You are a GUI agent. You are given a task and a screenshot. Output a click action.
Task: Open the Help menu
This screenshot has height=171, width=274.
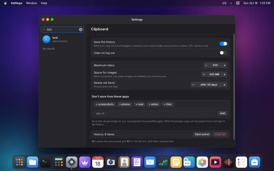(44, 3)
